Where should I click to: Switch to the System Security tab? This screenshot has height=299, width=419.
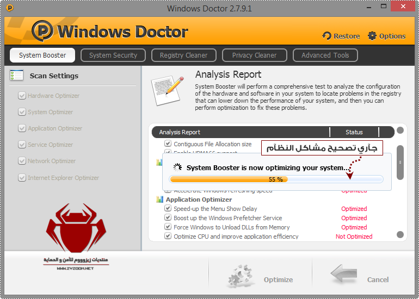(x=113, y=55)
